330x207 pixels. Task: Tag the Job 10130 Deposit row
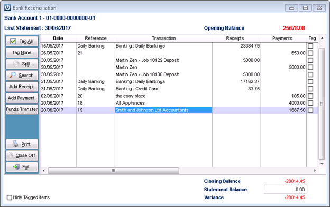(310, 74)
